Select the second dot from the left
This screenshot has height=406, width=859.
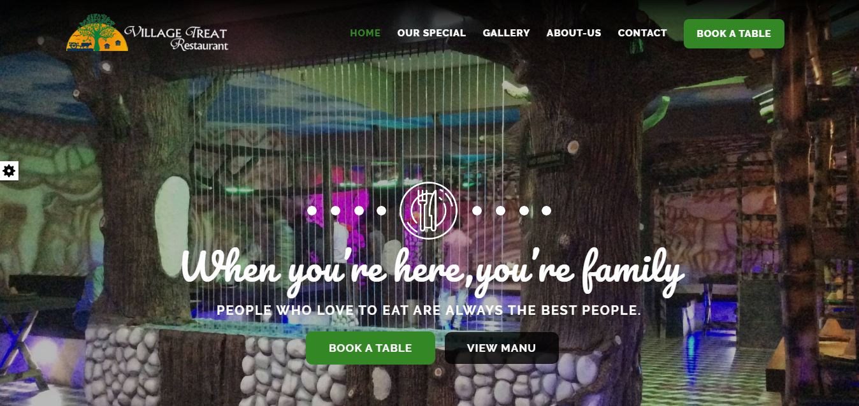coord(335,210)
